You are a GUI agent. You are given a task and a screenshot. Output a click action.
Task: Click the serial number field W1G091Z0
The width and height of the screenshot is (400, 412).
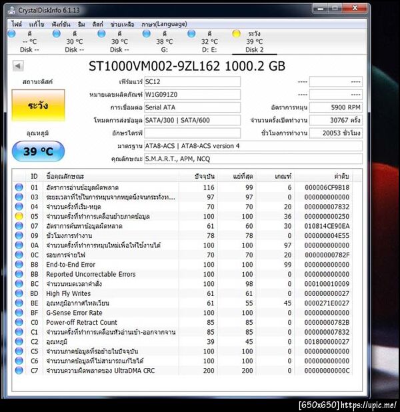(193, 95)
